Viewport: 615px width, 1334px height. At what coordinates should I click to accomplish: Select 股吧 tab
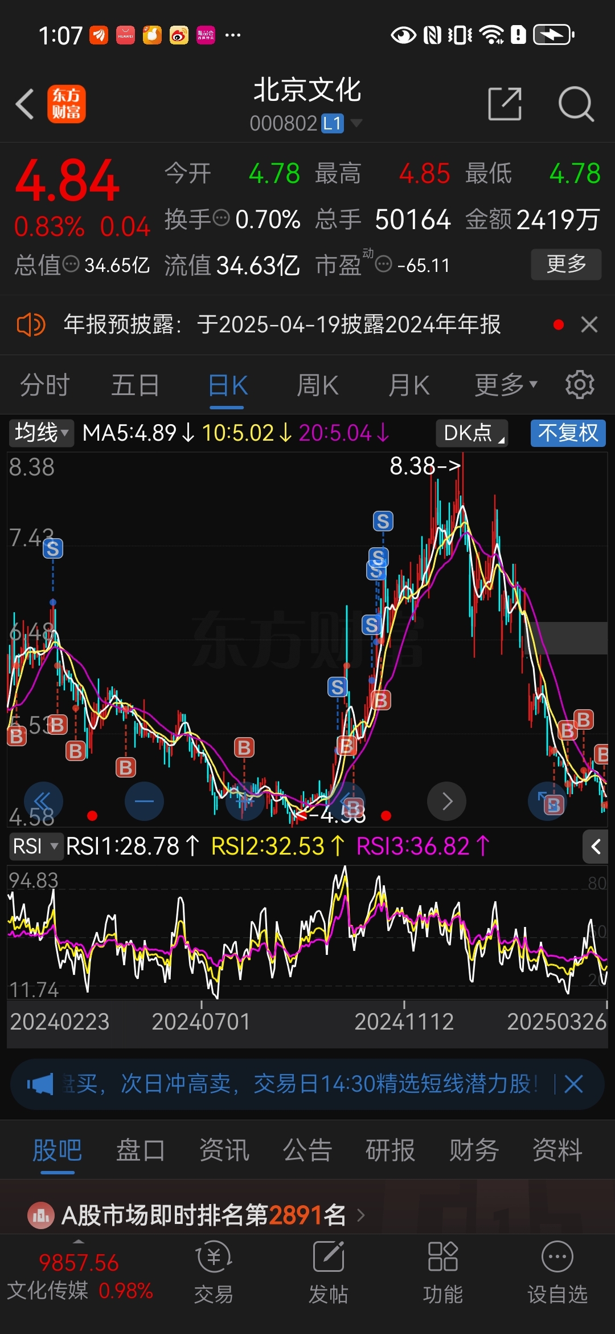pyautogui.click(x=58, y=1150)
